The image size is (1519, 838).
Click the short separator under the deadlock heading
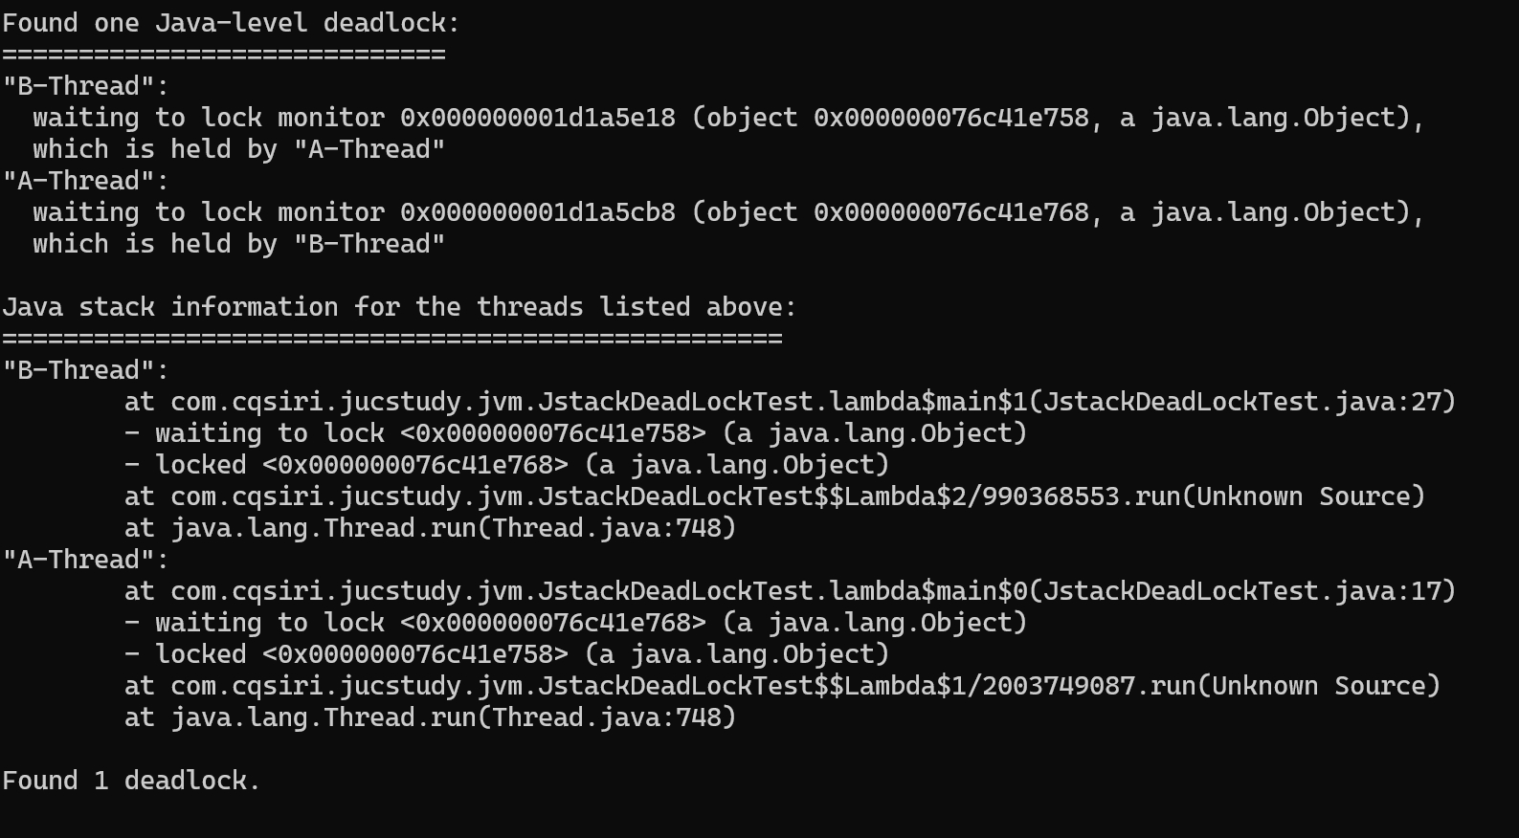pyautogui.click(x=223, y=55)
